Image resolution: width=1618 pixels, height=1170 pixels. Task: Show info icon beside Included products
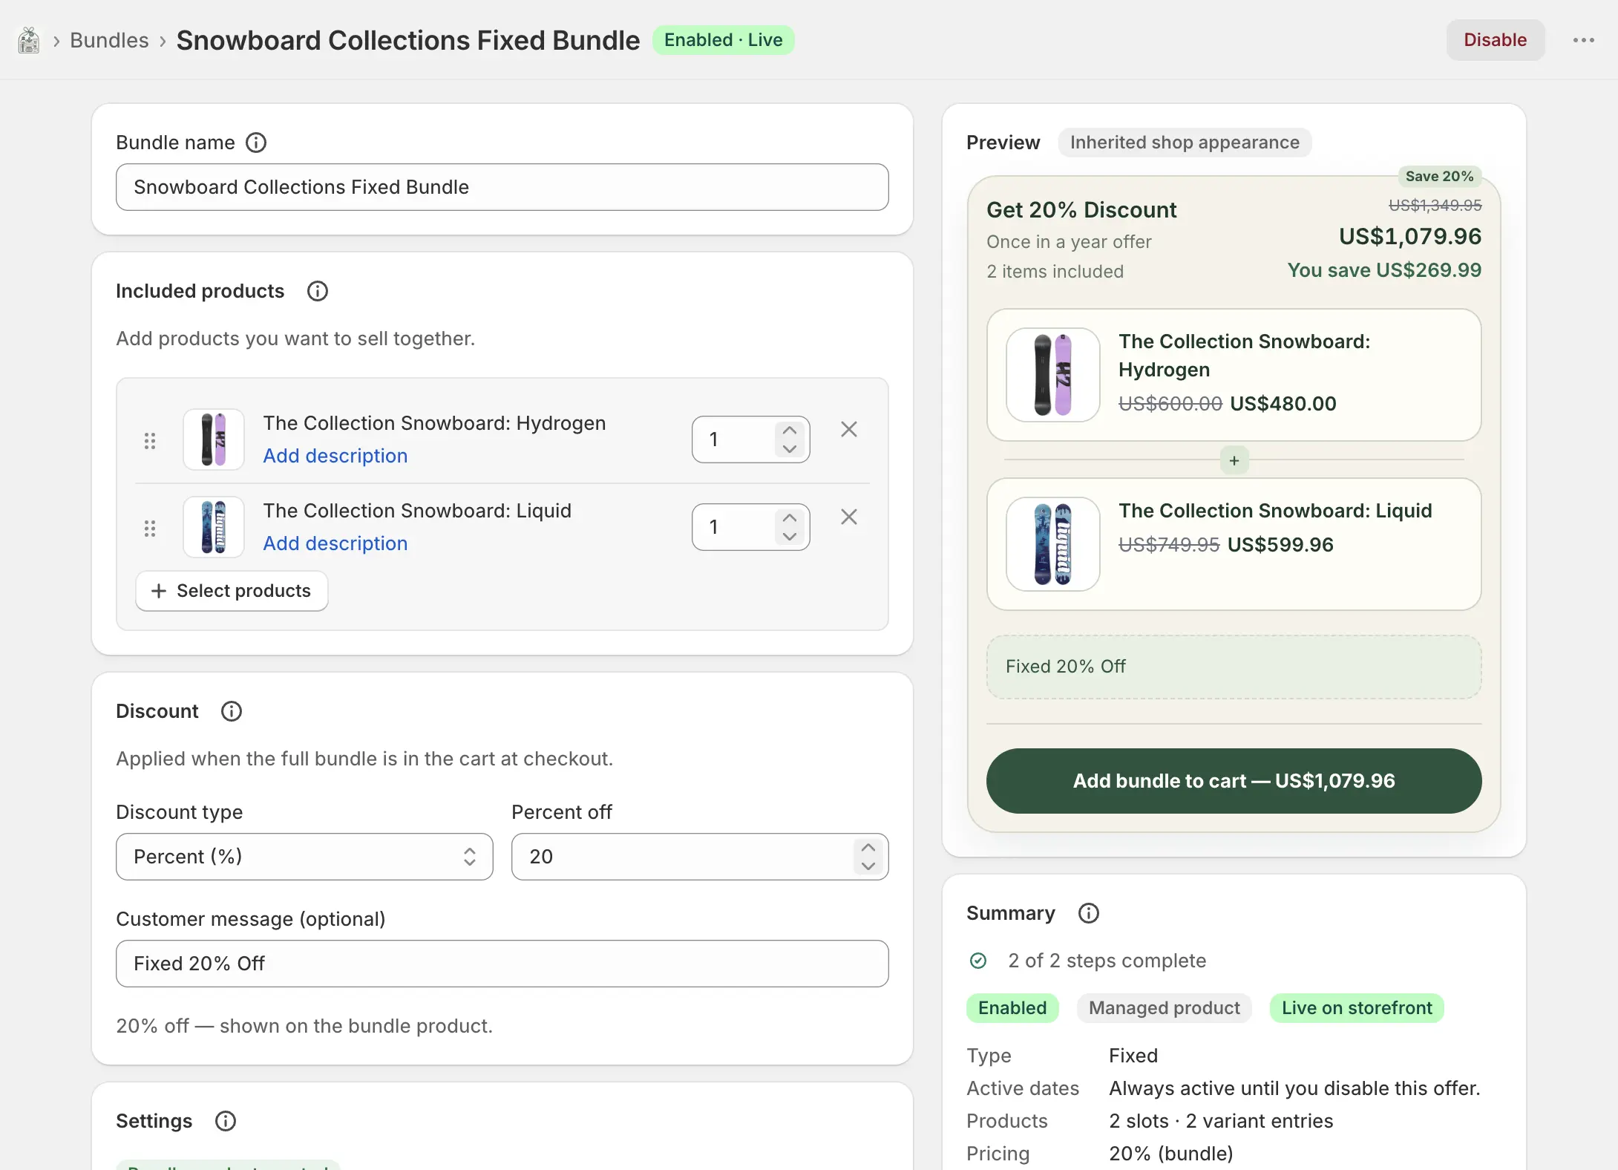tap(318, 291)
